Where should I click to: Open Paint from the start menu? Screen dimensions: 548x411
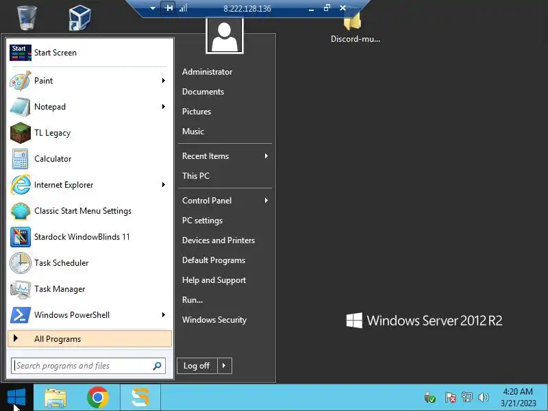[x=89, y=81]
